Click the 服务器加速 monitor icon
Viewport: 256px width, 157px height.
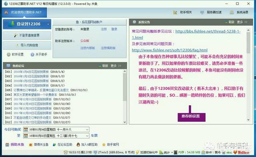pos(202,12)
